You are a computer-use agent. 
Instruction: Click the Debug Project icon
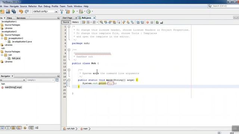tap(81, 12)
